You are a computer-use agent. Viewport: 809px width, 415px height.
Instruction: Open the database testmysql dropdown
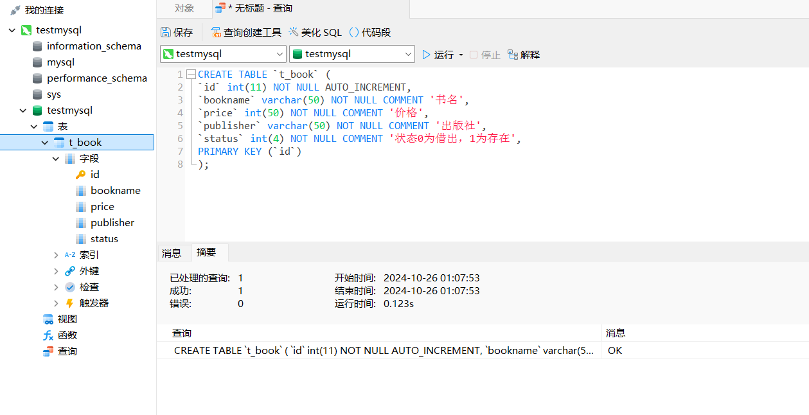point(409,55)
